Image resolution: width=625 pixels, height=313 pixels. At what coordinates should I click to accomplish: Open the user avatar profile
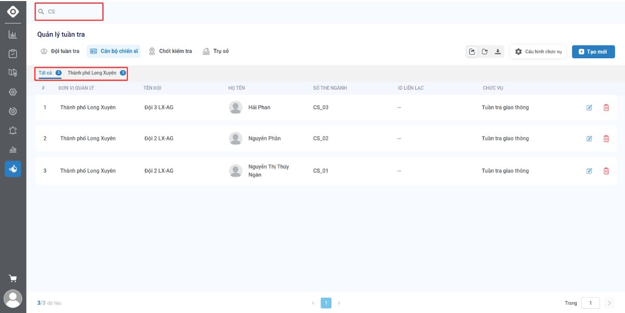coord(13,299)
